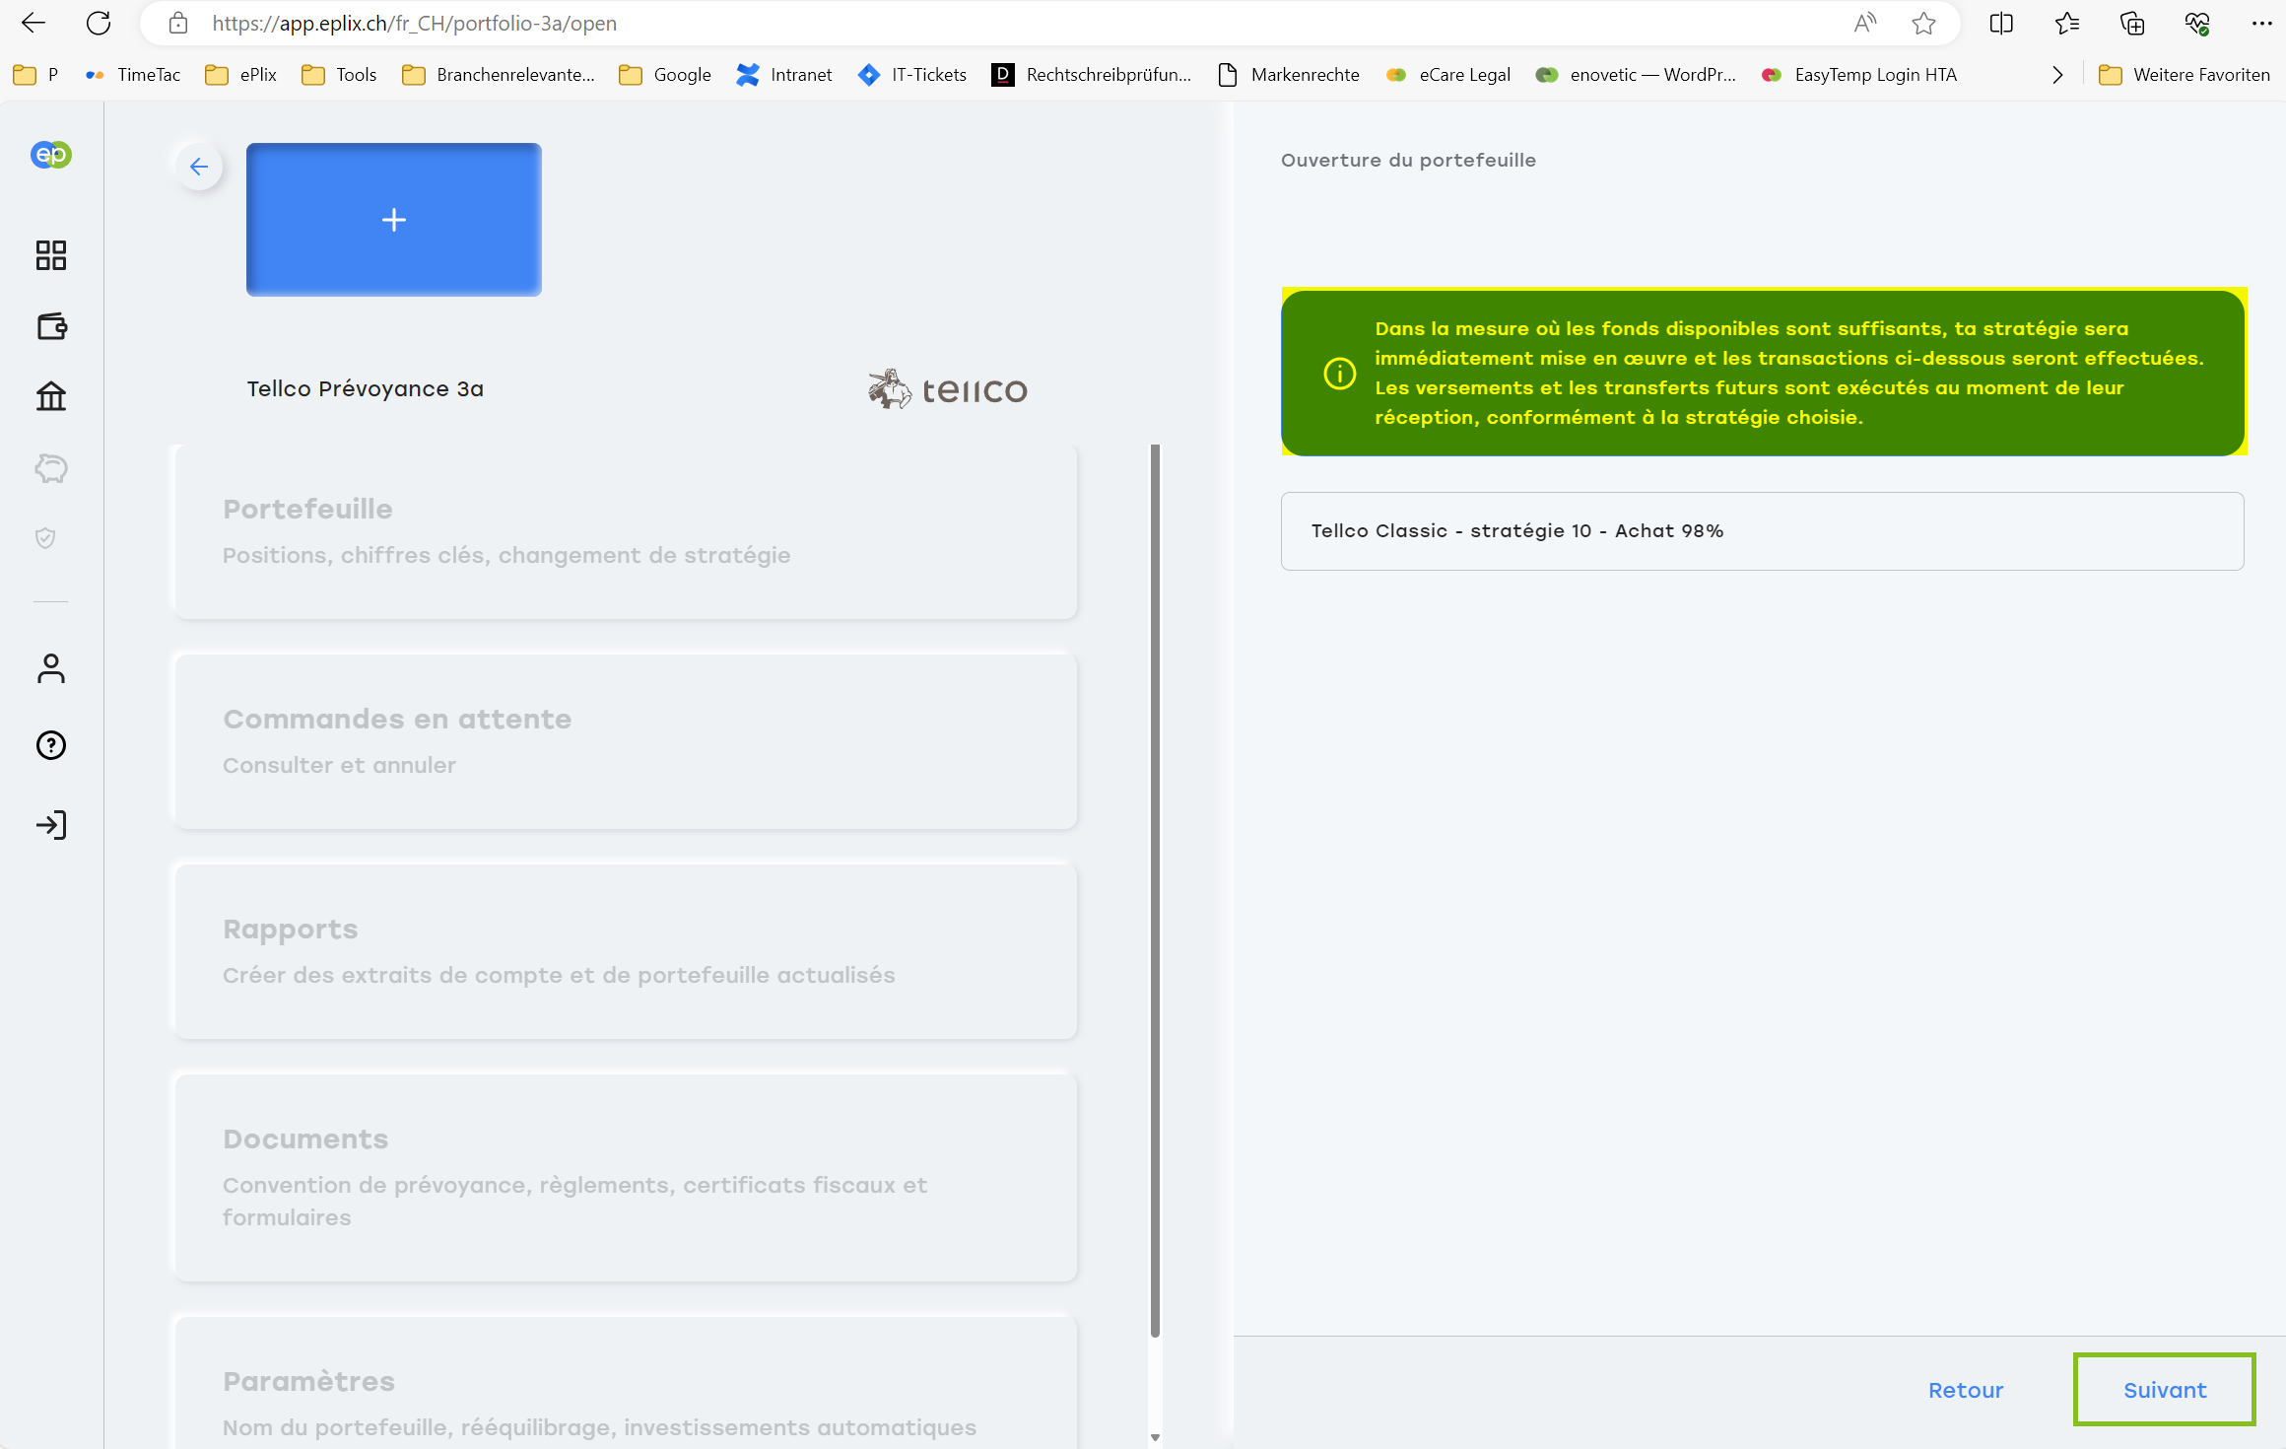Open the EasyTemp Login HTA bookmark

coord(1858,75)
